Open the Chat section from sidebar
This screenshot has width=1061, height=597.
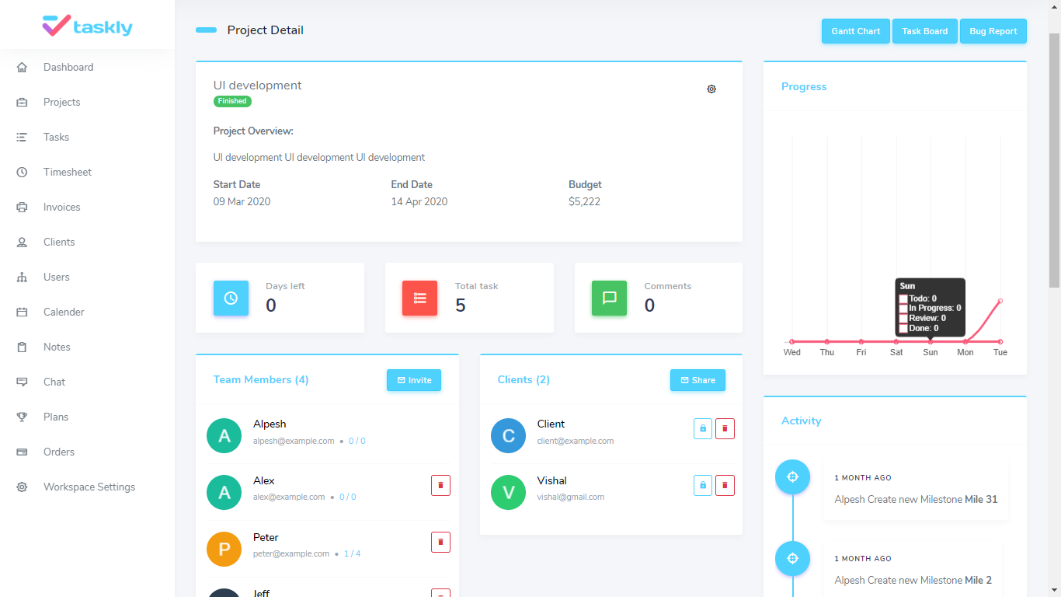54,382
